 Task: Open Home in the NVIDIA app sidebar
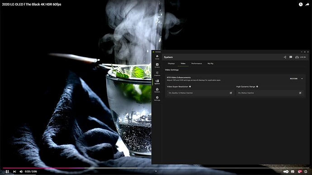point(157,57)
